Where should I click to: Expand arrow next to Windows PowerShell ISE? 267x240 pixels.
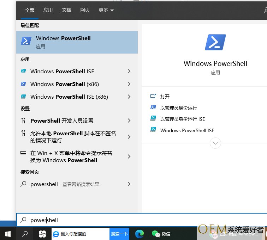[x=129, y=71]
